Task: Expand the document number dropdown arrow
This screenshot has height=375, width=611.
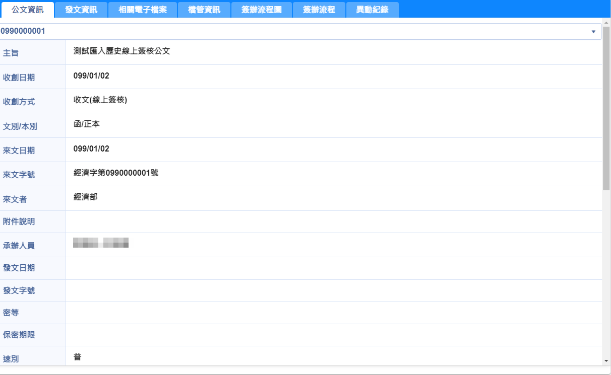Action: (x=593, y=32)
